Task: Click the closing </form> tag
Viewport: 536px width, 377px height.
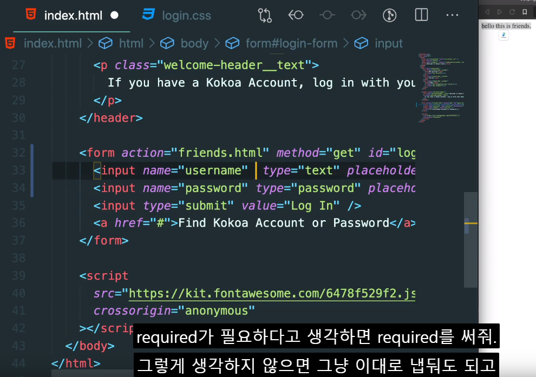Action: (104, 241)
